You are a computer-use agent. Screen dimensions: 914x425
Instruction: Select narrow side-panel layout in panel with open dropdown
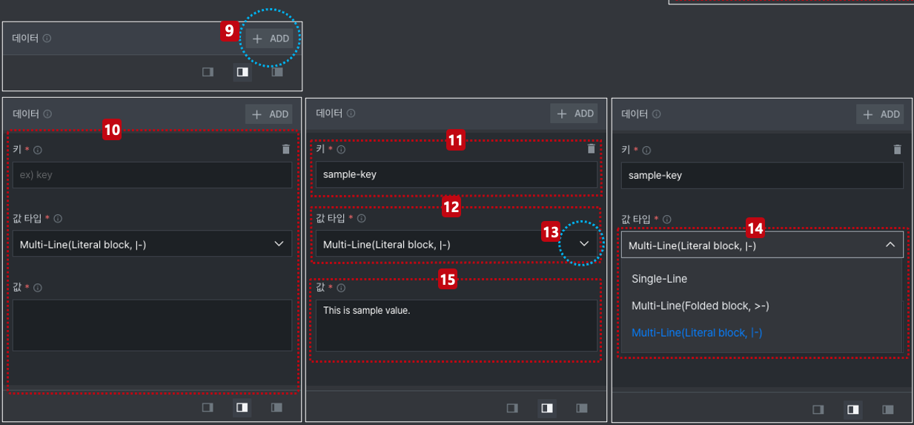[x=818, y=409]
